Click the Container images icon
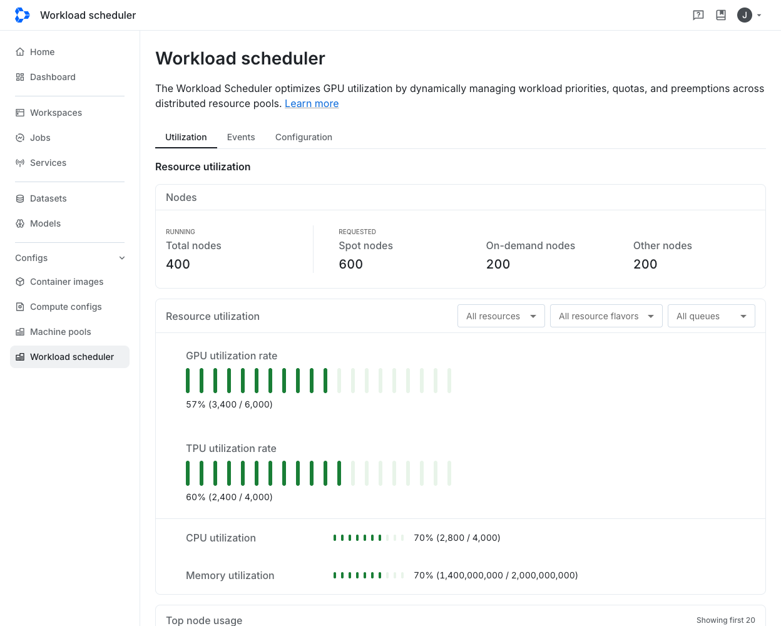The height and width of the screenshot is (626, 781). [20, 282]
